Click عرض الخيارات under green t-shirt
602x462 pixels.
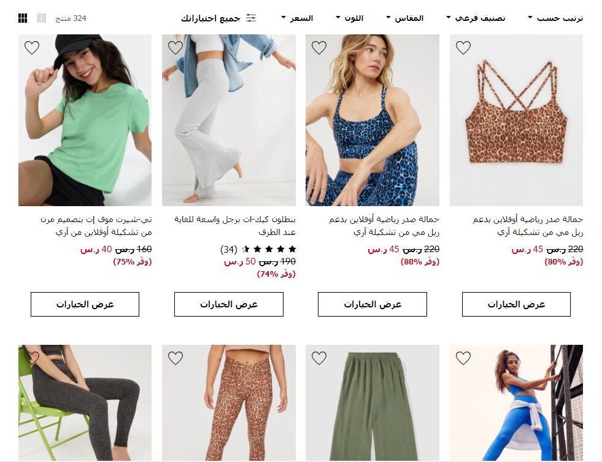pyautogui.click(x=85, y=304)
